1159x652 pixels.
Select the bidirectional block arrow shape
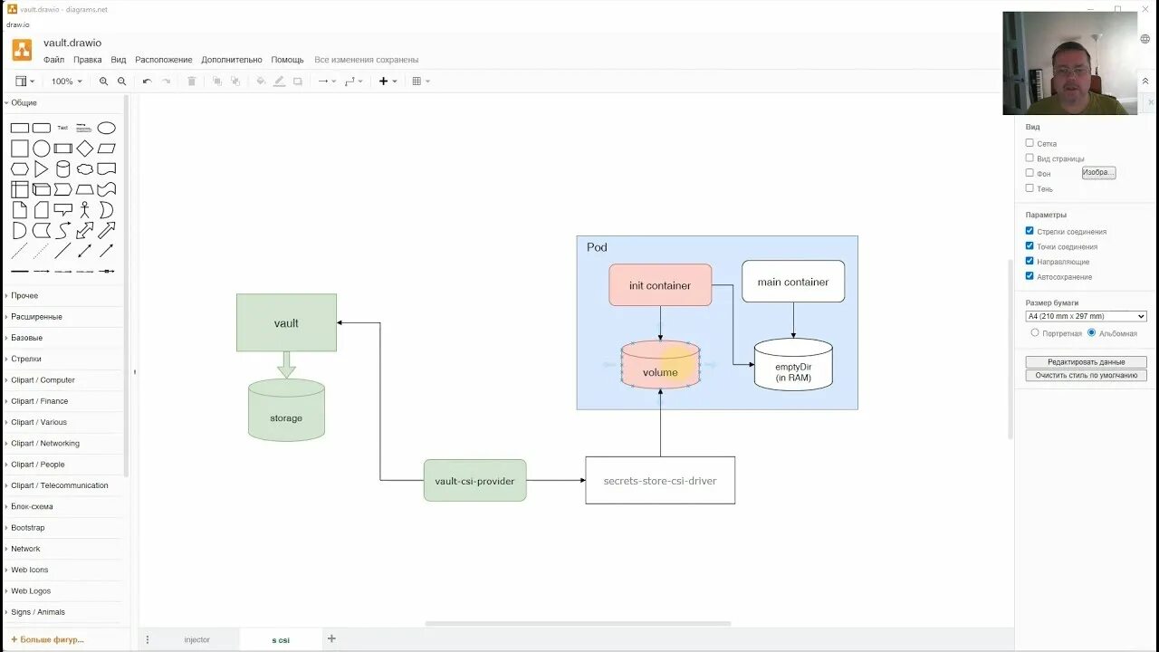tap(85, 231)
